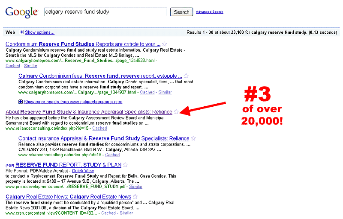343x219 pixels.
Task: Open Cached link for cren.ca result
Action: pyautogui.click(x=108, y=213)
